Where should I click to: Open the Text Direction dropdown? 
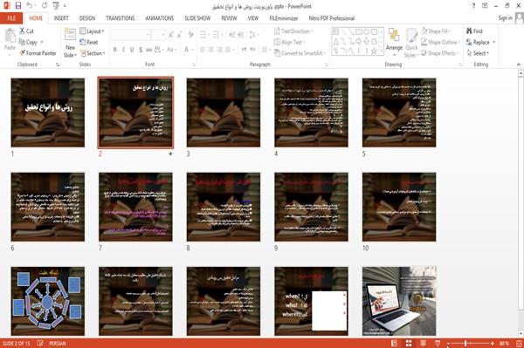click(293, 31)
